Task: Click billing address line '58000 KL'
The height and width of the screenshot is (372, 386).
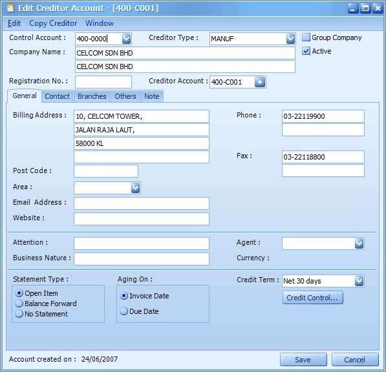Action: (x=142, y=143)
